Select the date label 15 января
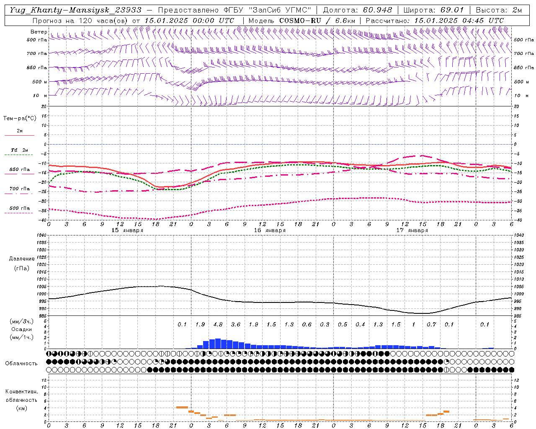 coord(127,230)
